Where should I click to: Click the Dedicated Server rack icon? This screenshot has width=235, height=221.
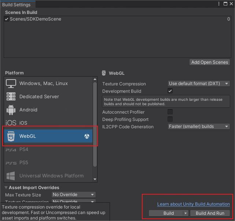tap(11, 96)
